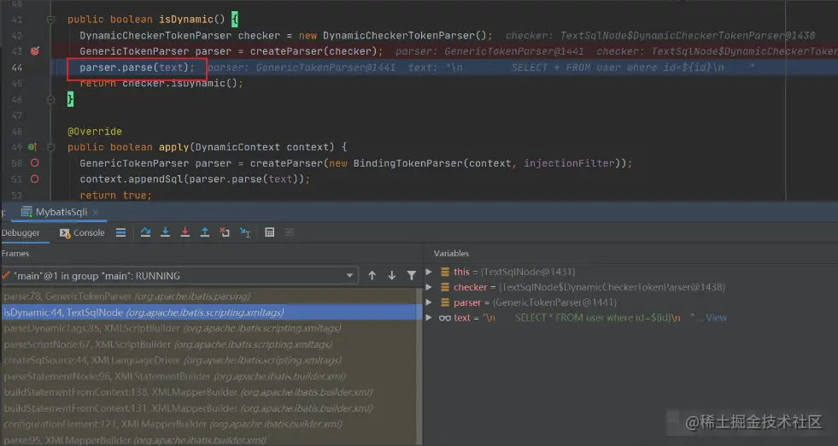
Task: Click the 'return true;' statement on line 52
Action: click(x=115, y=195)
